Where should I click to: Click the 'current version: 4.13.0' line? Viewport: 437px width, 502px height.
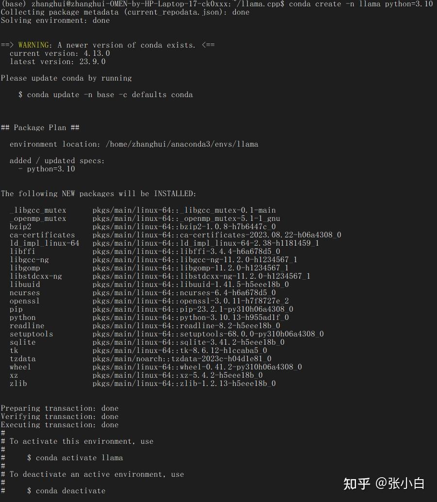(x=60, y=53)
